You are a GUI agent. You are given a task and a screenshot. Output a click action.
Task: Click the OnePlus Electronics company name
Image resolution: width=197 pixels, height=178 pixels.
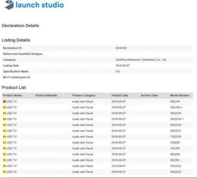(x=141, y=60)
